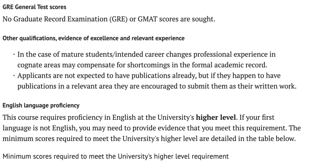Click the GRE General Test scores heading
The image size is (309, 163).
click(34, 7)
